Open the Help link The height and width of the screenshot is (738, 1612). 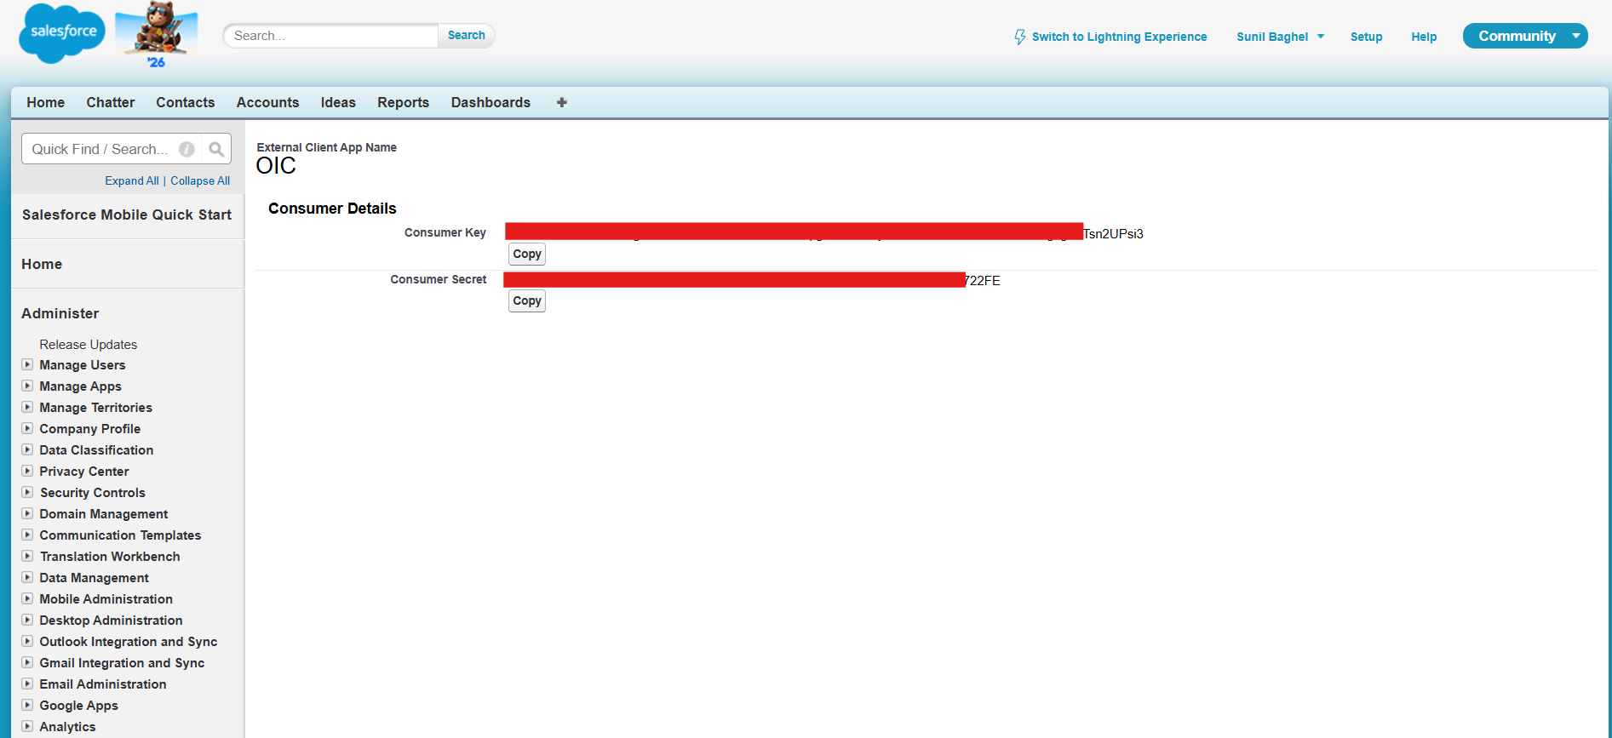click(x=1424, y=37)
